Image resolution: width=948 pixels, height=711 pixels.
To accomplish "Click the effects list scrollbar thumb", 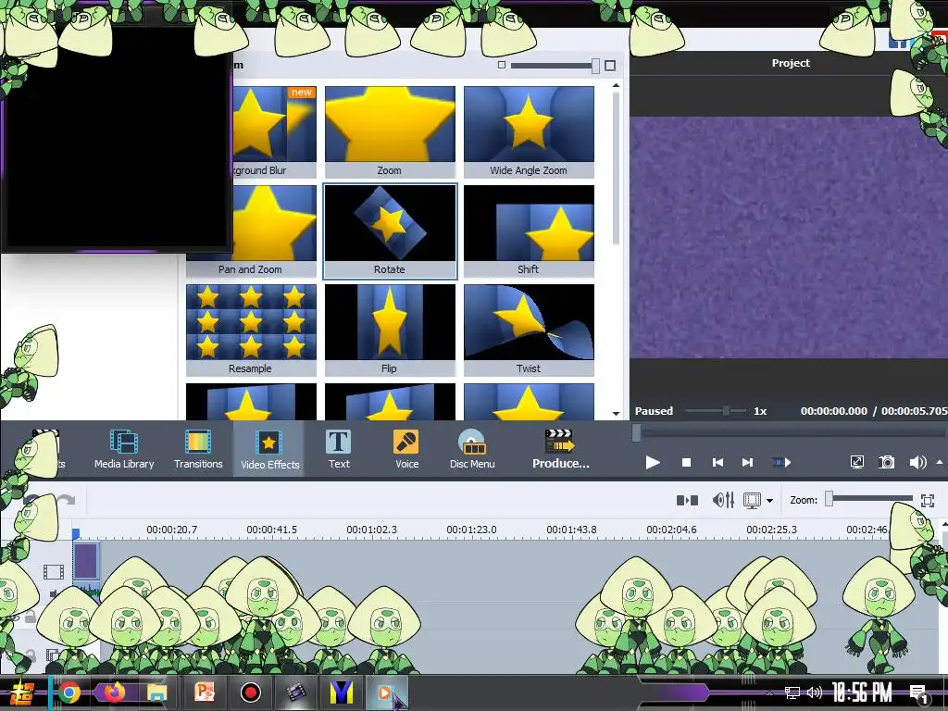I will click(616, 169).
